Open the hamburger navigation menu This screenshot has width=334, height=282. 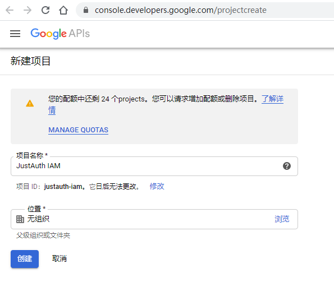[x=15, y=34]
